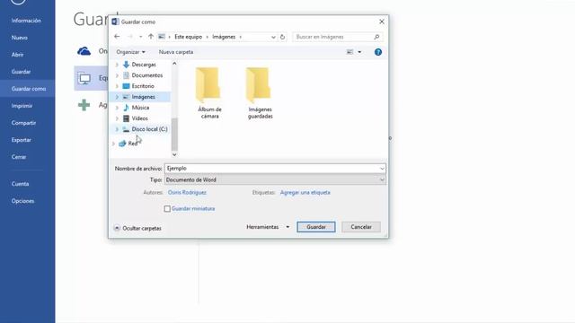Click the Guardar button in the dialog

pos(316,227)
